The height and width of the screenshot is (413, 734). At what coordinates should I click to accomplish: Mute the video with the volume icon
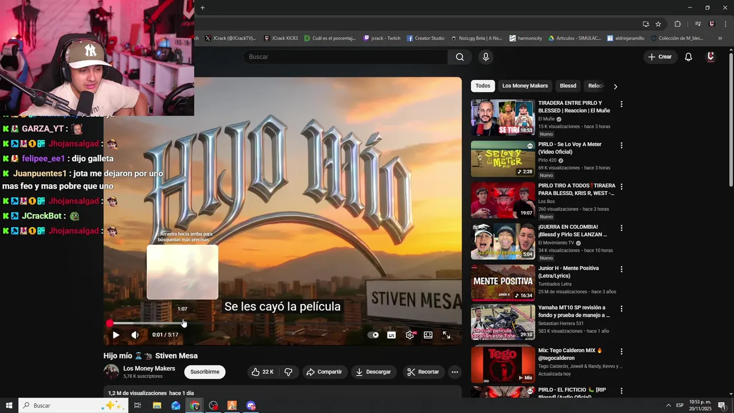click(x=135, y=335)
